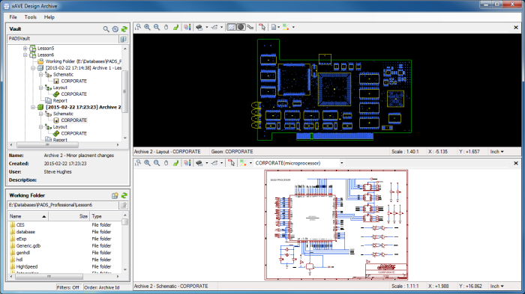Click the Vault search magnifier icon
Image resolution: width=525 pixels, height=294 pixels.
[x=106, y=29]
